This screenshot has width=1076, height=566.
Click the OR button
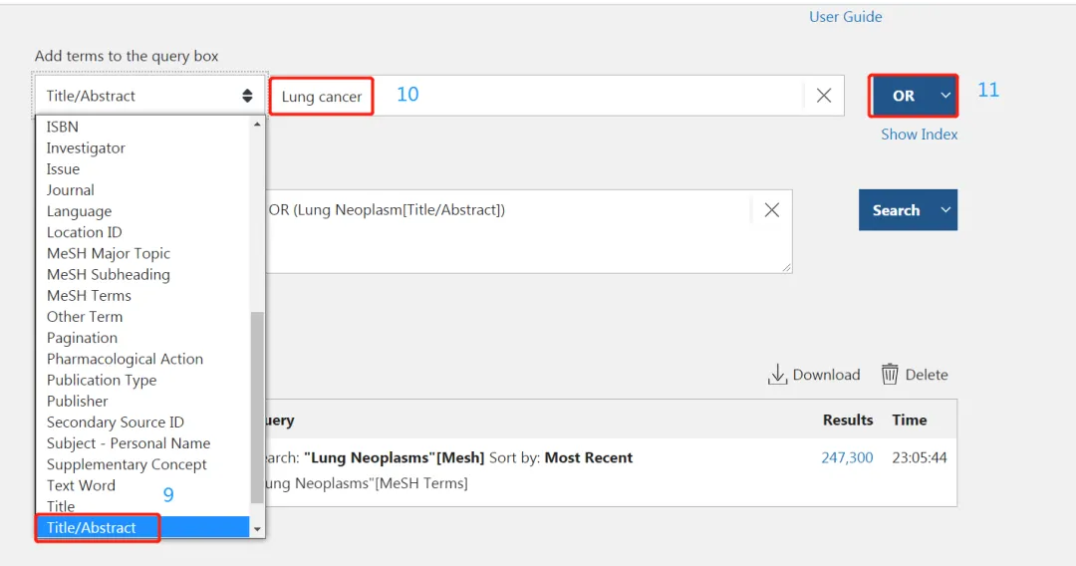point(903,96)
